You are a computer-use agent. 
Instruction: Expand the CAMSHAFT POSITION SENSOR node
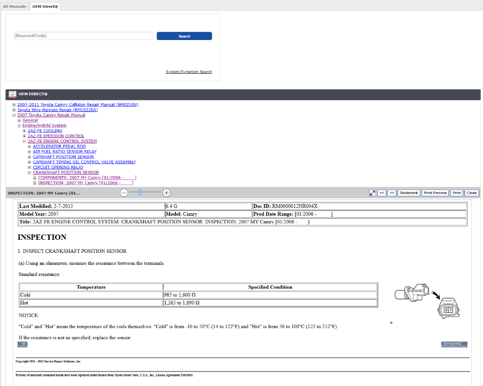tap(29, 157)
